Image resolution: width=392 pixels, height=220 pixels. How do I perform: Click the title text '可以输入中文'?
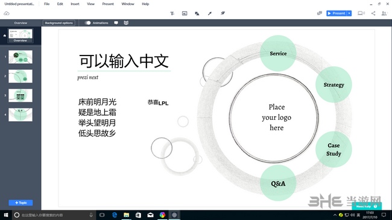pyautogui.click(x=124, y=61)
